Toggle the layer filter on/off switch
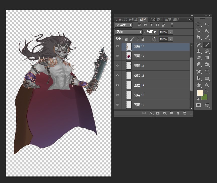The height and width of the screenshot is (183, 217). [172, 25]
